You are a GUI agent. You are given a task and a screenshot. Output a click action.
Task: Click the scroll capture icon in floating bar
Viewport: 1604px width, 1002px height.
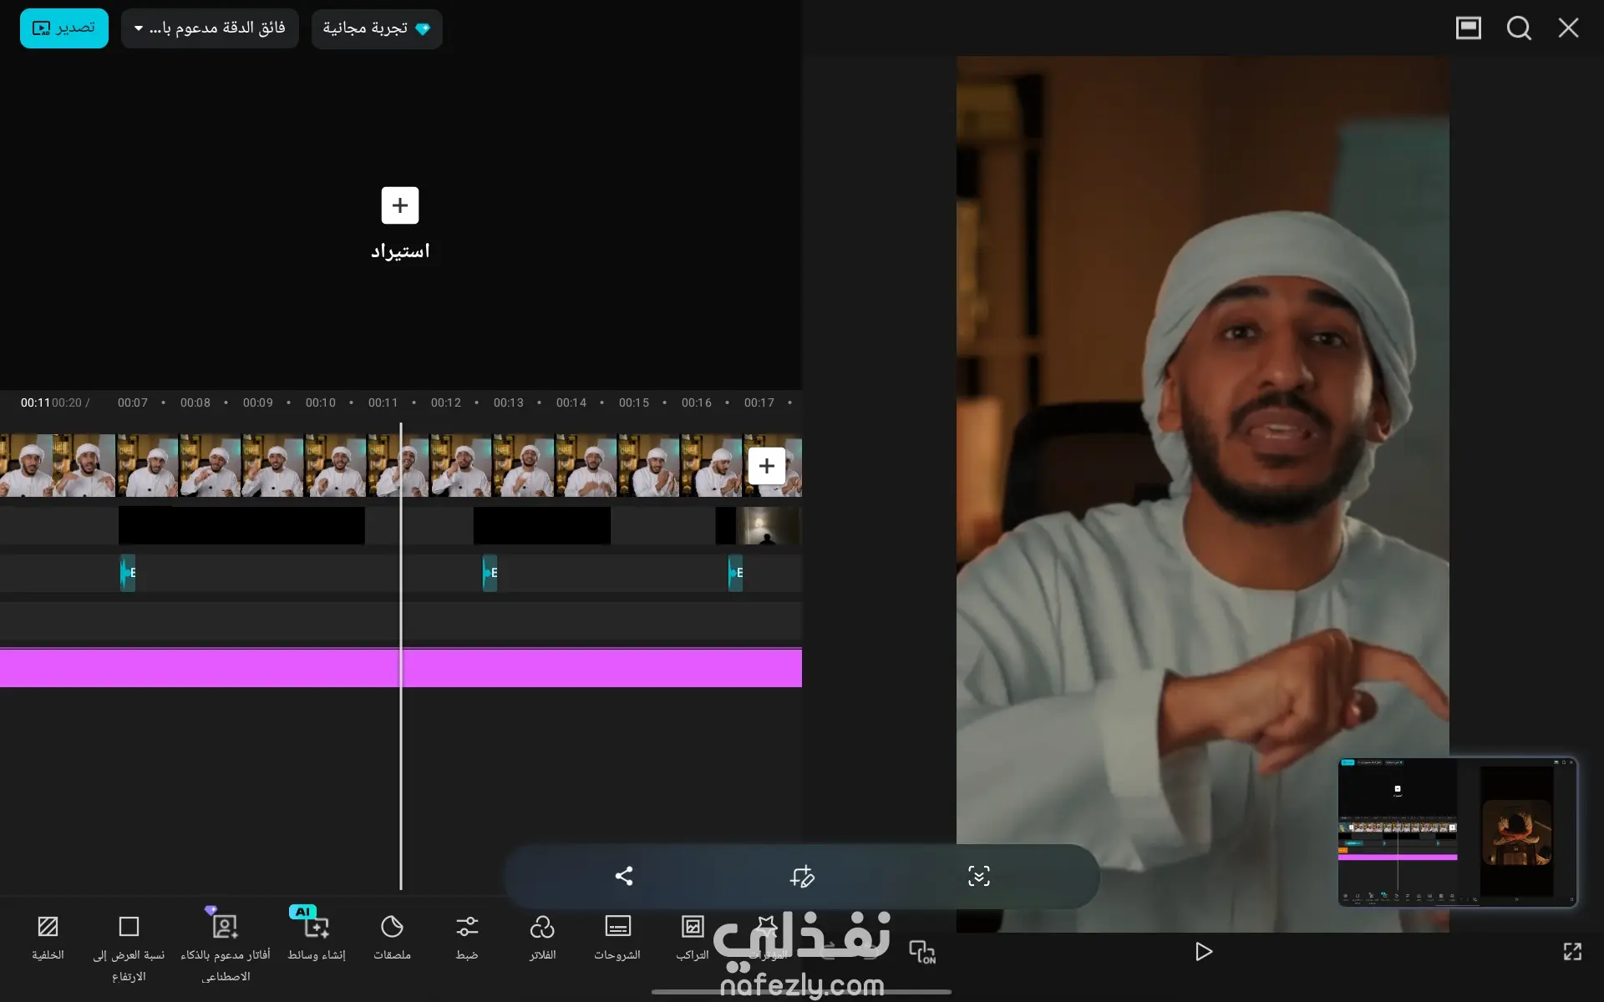[979, 876]
